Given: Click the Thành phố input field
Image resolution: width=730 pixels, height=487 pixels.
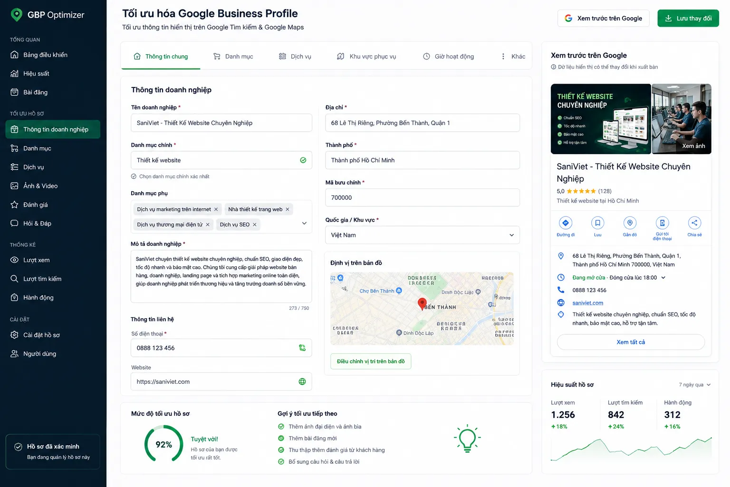Looking at the screenshot, I should [x=423, y=160].
